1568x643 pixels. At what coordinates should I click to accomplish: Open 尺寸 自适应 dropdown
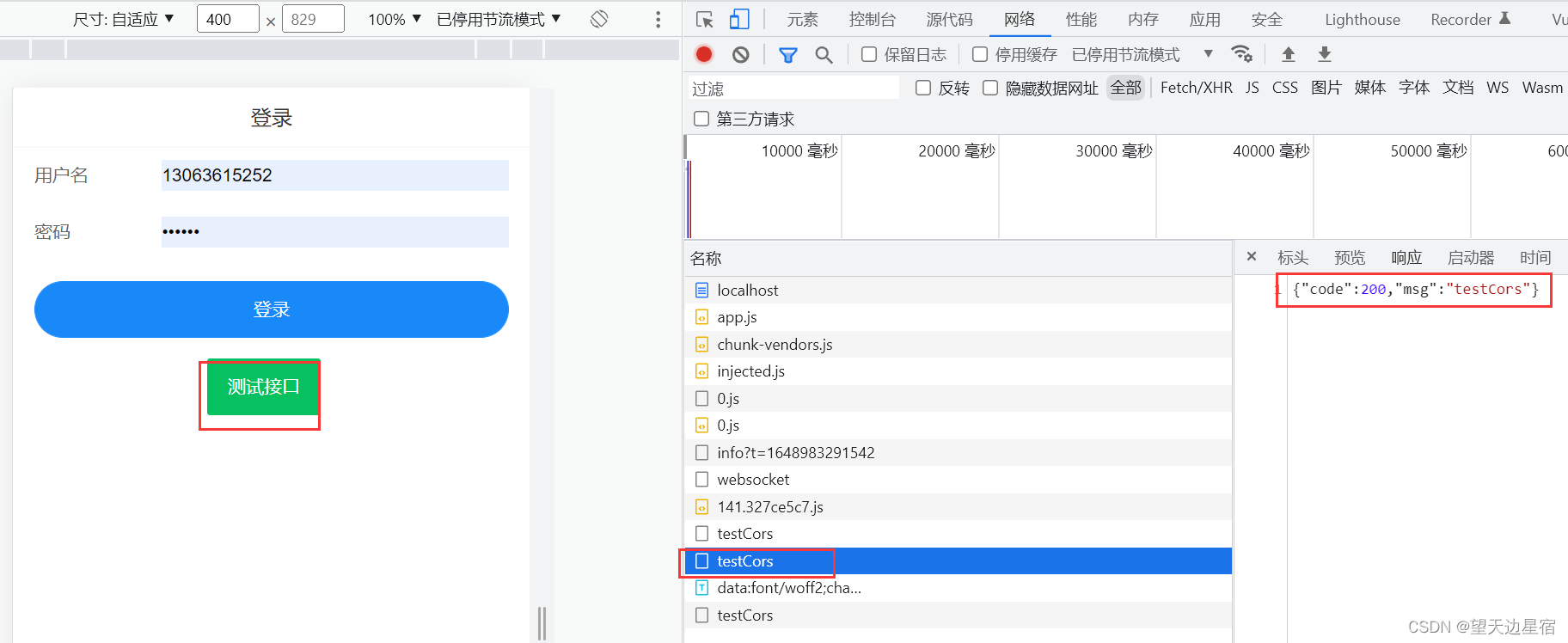(123, 19)
